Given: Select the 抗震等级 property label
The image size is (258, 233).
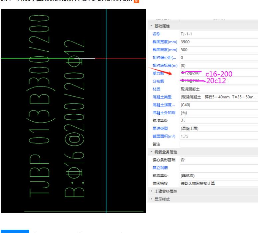Looking at the screenshot, I should [x=160, y=176].
